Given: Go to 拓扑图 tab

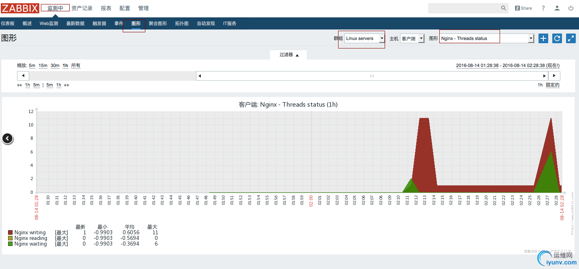Looking at the screenshot, I should pyautogui.click(x=182, y=23).
